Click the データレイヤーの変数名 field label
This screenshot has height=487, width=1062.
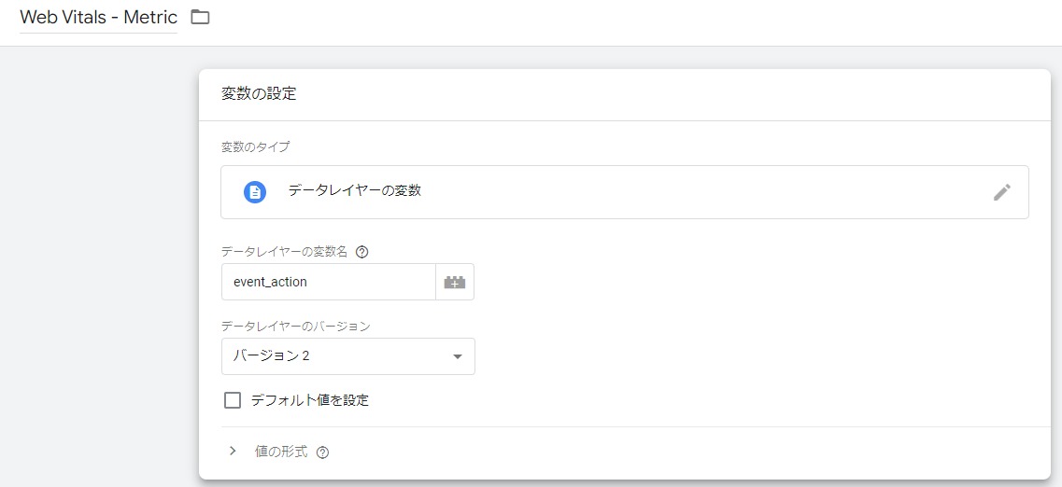click(284, 252)
